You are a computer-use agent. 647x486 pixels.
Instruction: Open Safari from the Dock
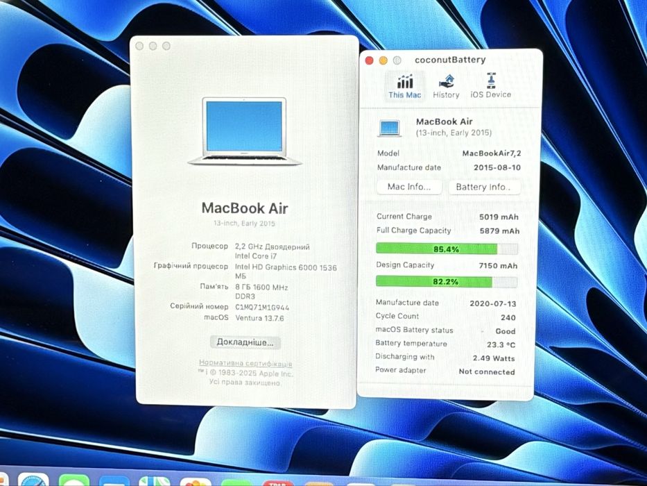pyautogui.click(x=33, y=479)
